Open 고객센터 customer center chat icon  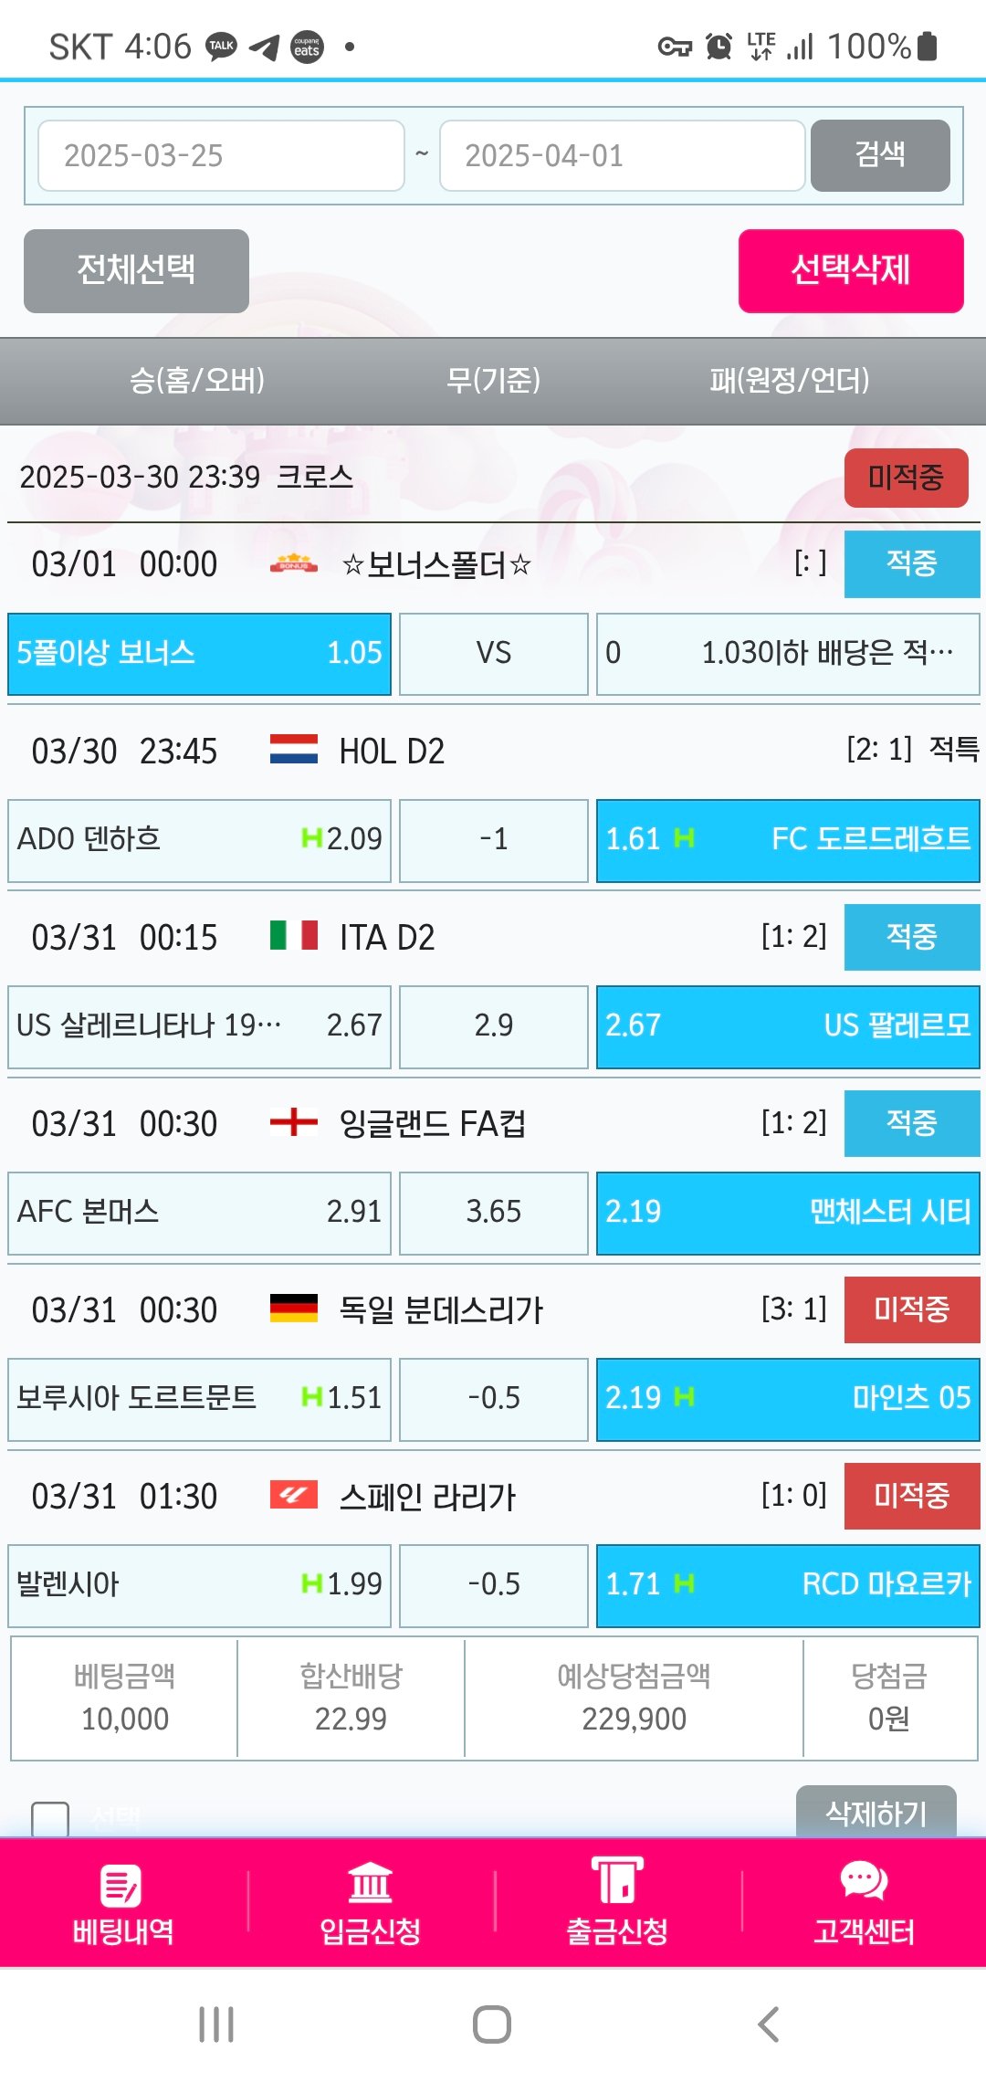(863, 1881)
